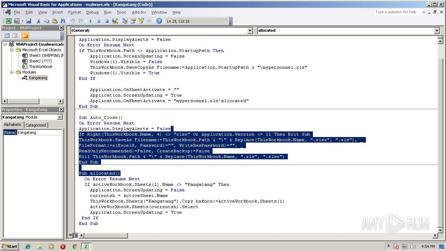The width and height of the screenshot is (446, 251).
Task: Click the Paste clipboard icon
Action: 54,21
